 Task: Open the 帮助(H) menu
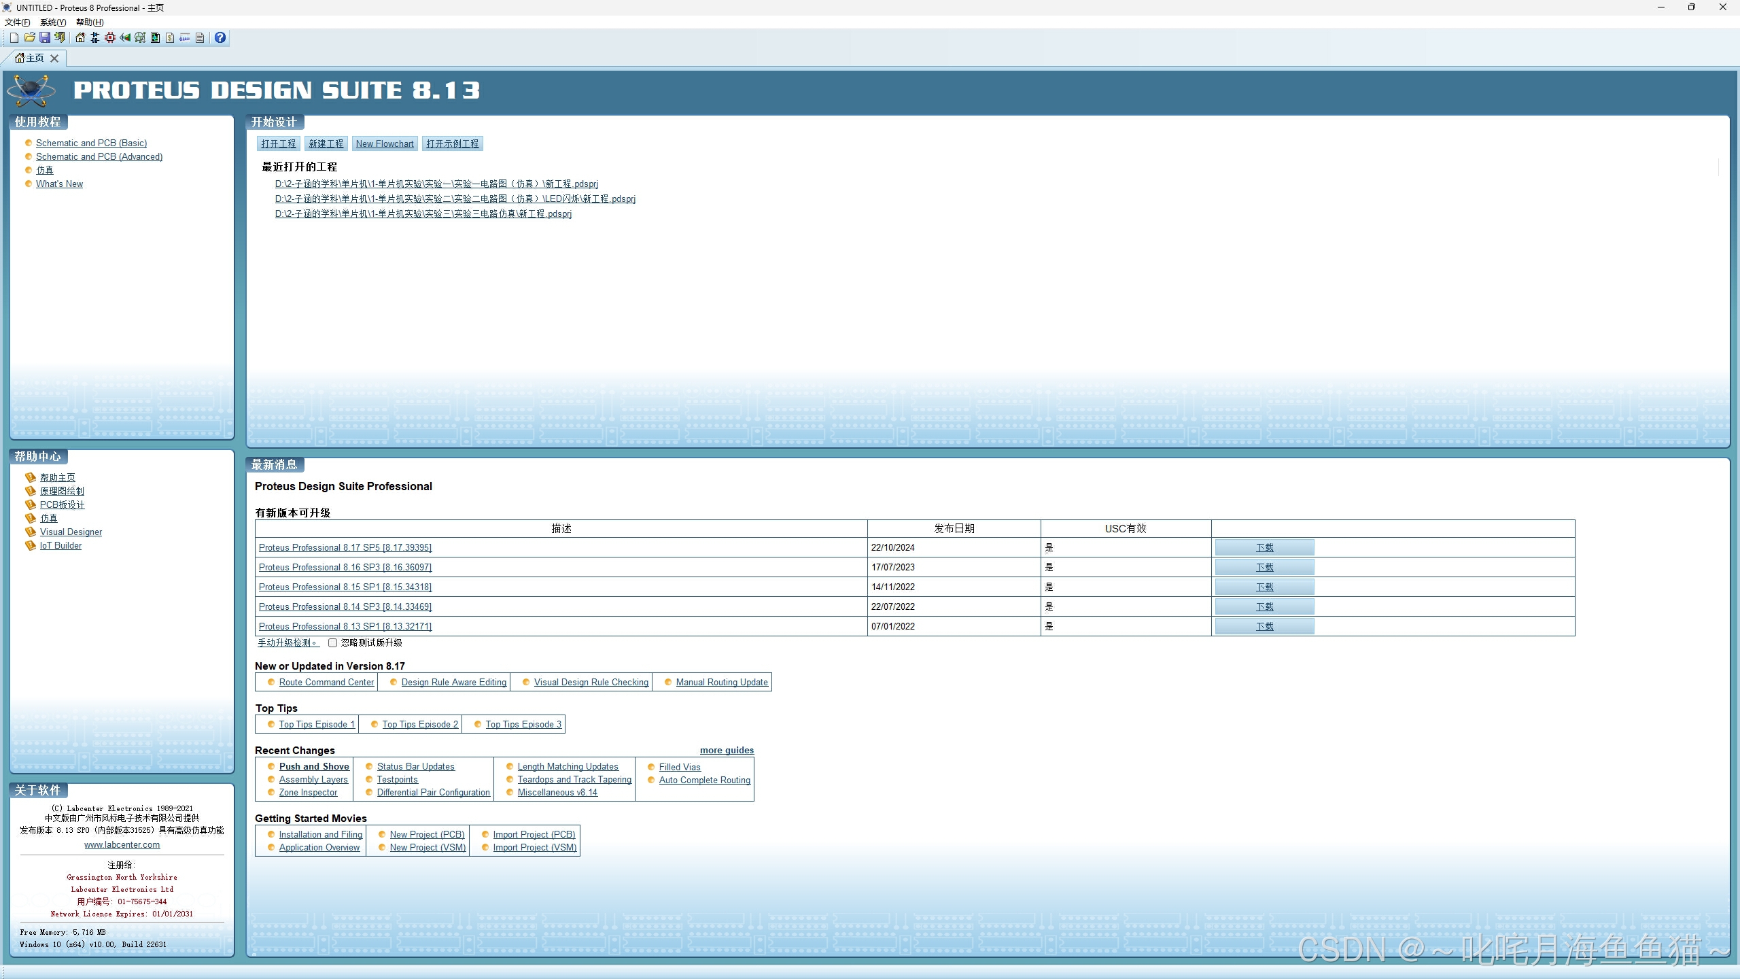[90, 22]
